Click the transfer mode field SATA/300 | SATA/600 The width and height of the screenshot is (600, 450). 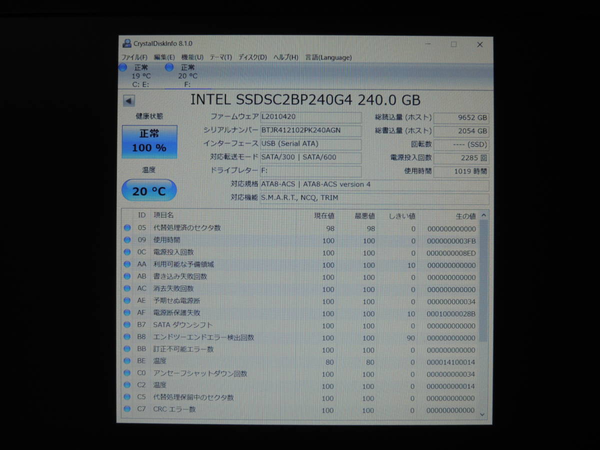(310, 157)
